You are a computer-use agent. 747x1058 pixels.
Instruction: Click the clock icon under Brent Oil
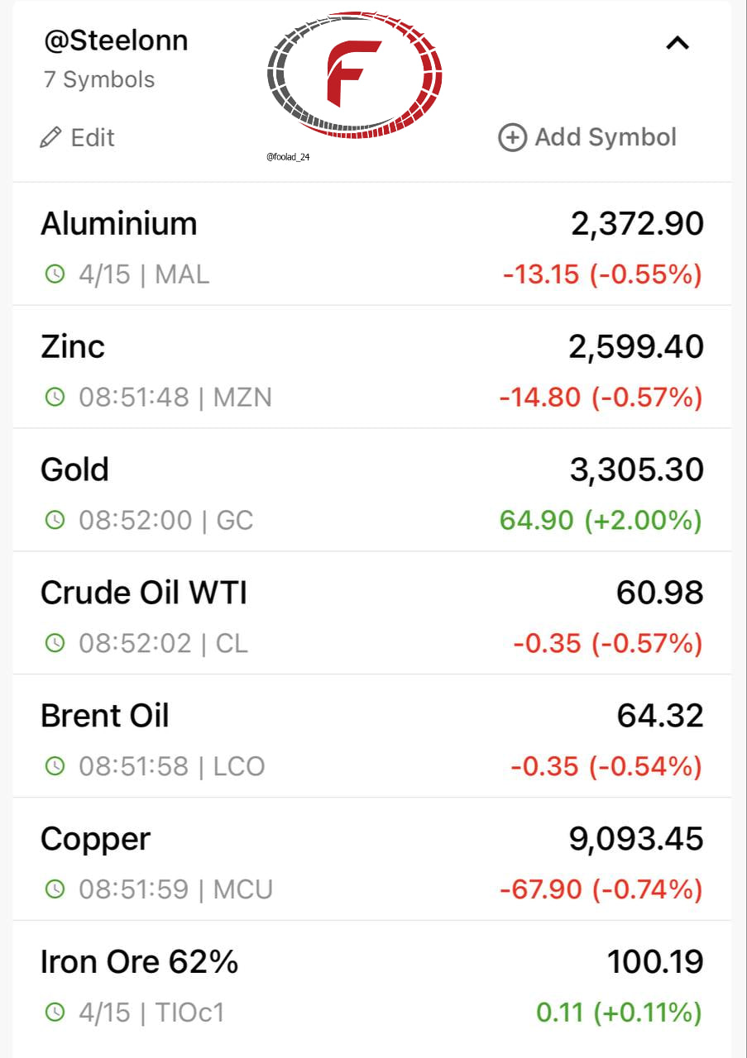coord(55,766)
